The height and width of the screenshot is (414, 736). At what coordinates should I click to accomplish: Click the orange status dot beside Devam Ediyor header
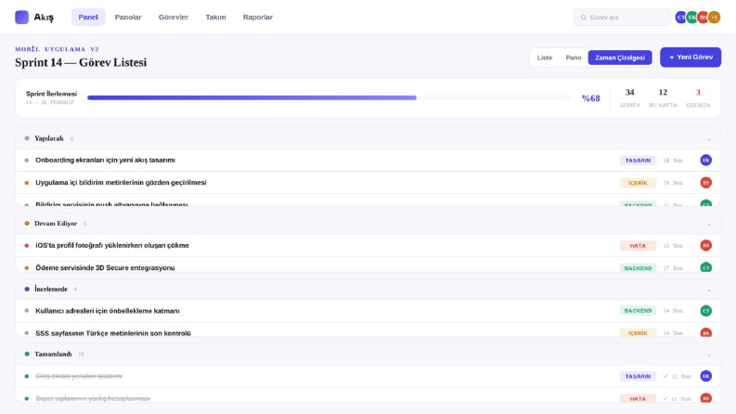click(27, 224)
